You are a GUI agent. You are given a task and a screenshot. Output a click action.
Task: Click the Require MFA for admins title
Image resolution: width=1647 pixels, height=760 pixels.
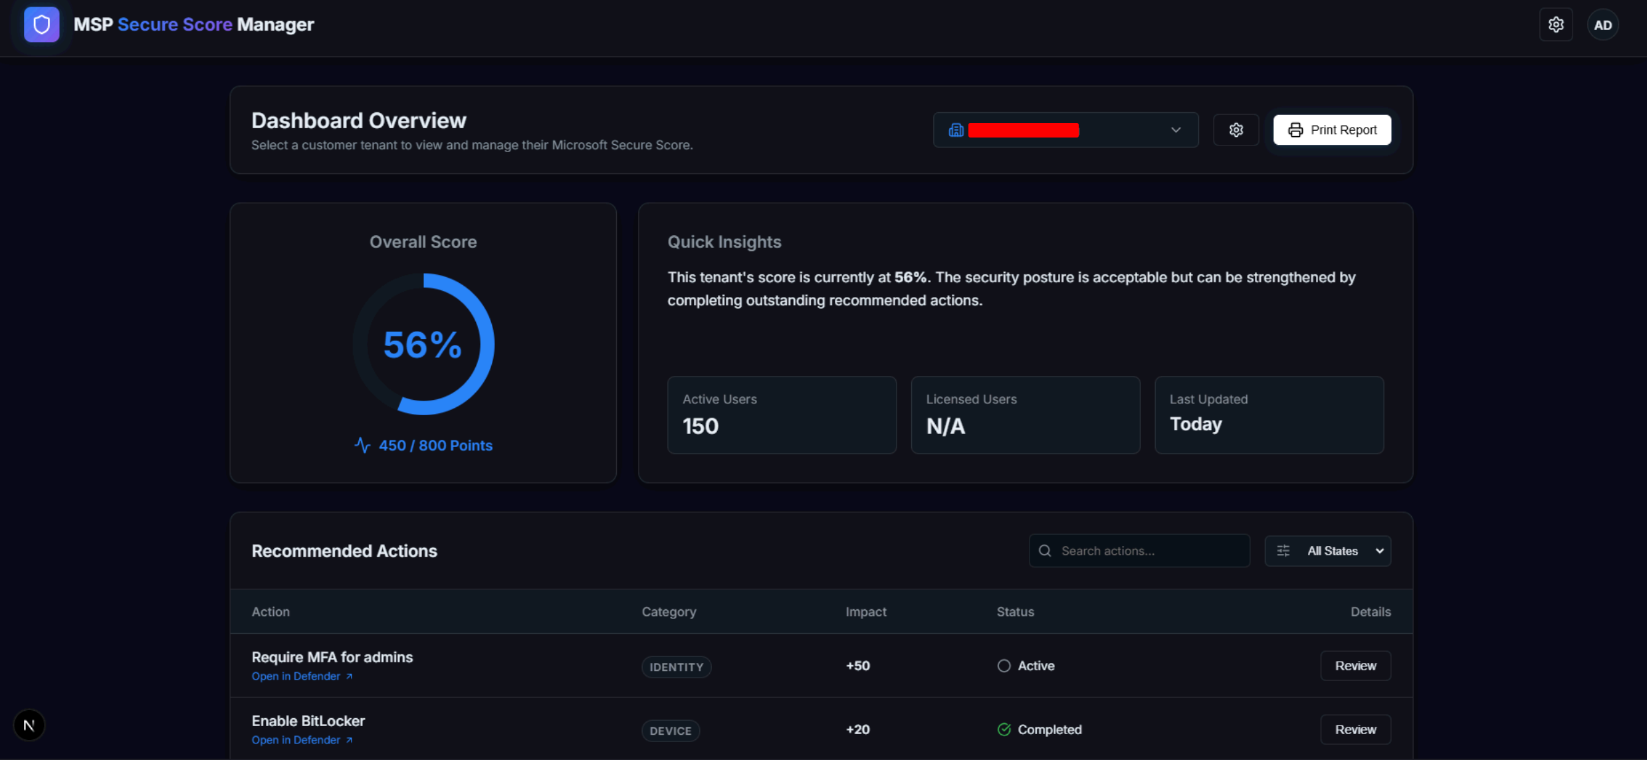click(x=332, y=657)
